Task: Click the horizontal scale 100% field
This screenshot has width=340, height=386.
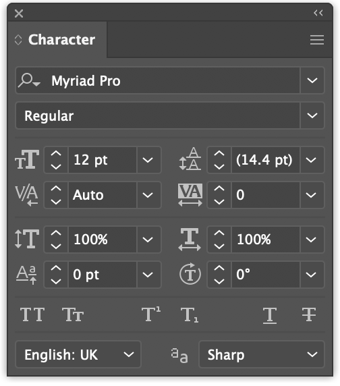Action: [x=265, y=240]
